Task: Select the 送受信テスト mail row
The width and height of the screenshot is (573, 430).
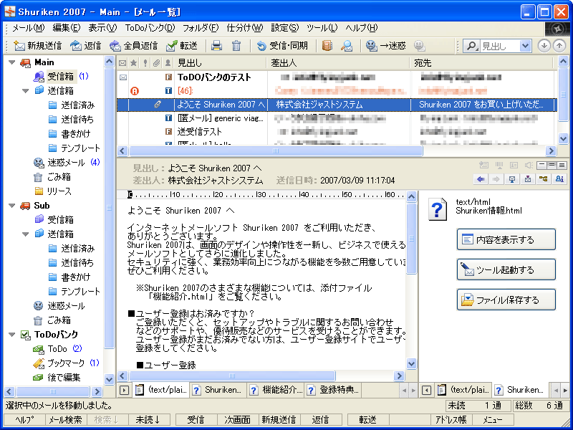Action: (337, 132)
